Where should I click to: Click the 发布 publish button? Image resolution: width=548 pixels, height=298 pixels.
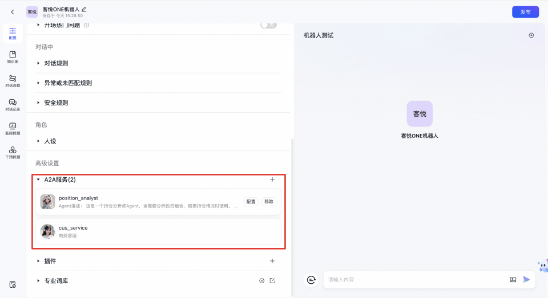(x=525, y=12)
